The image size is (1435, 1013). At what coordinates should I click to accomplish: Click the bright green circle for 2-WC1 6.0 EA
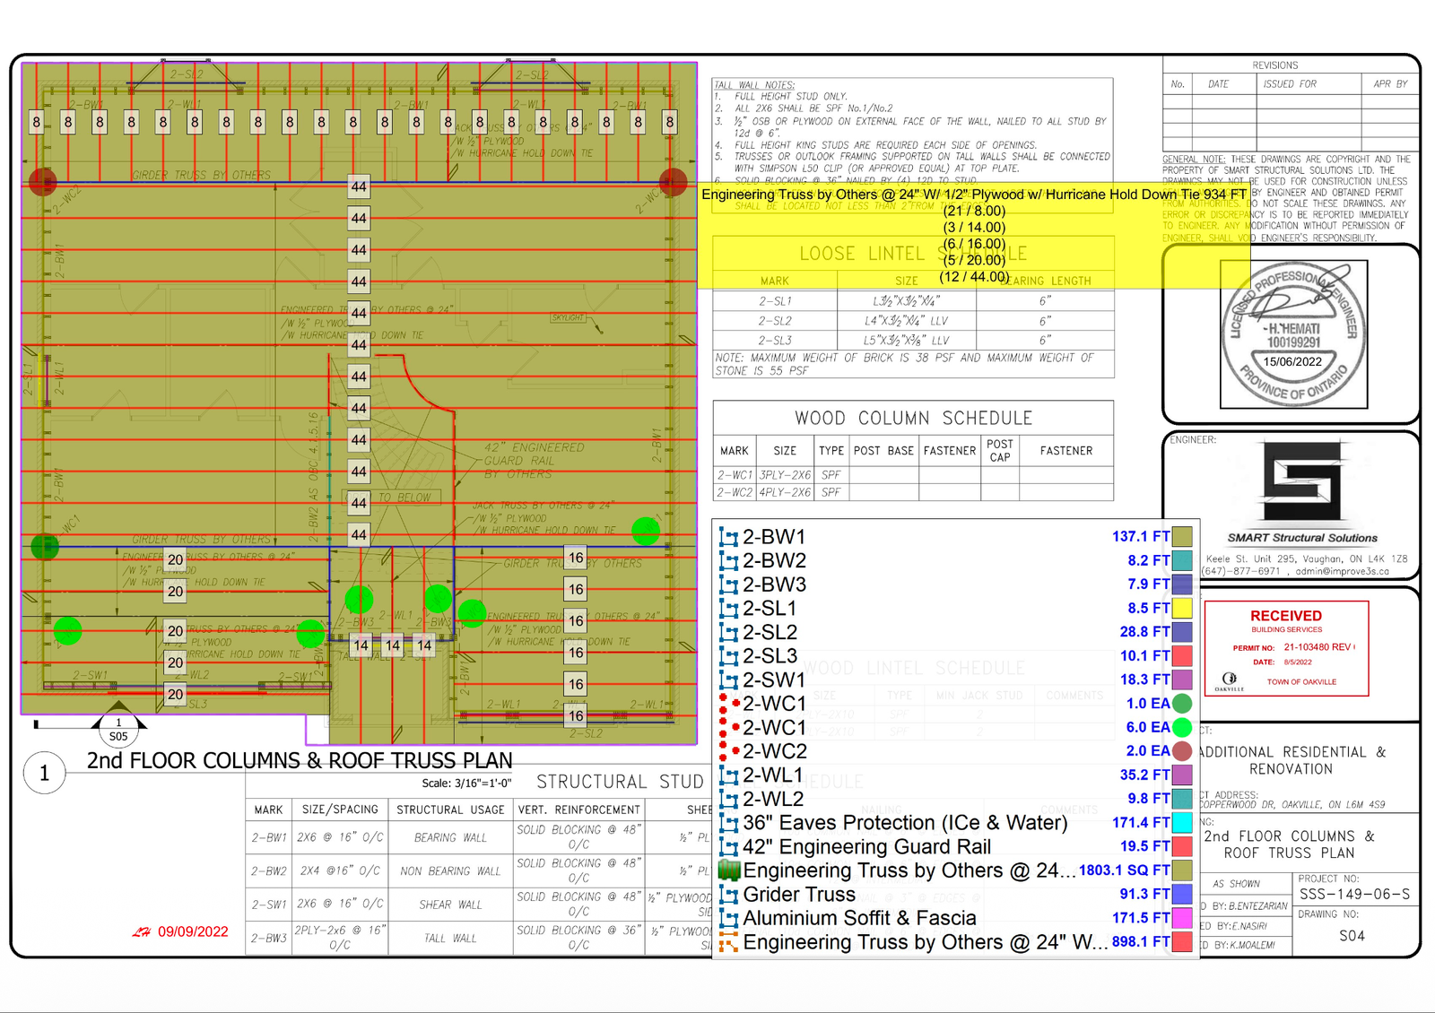[1183, 727]
